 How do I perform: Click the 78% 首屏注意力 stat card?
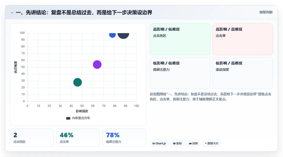coord(124,138)
